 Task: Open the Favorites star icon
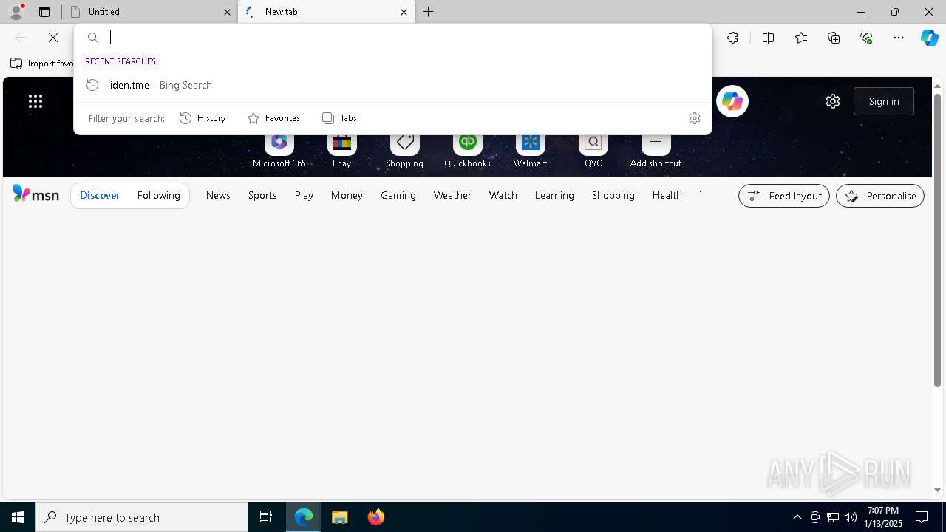801,38
